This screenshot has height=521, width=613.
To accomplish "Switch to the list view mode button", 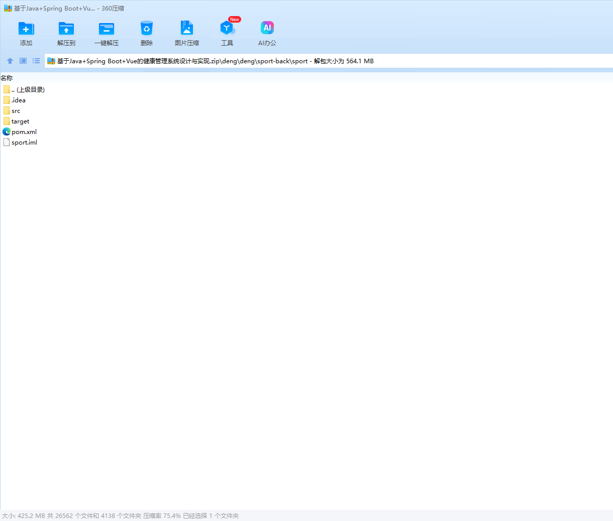I will pos(36,61).
